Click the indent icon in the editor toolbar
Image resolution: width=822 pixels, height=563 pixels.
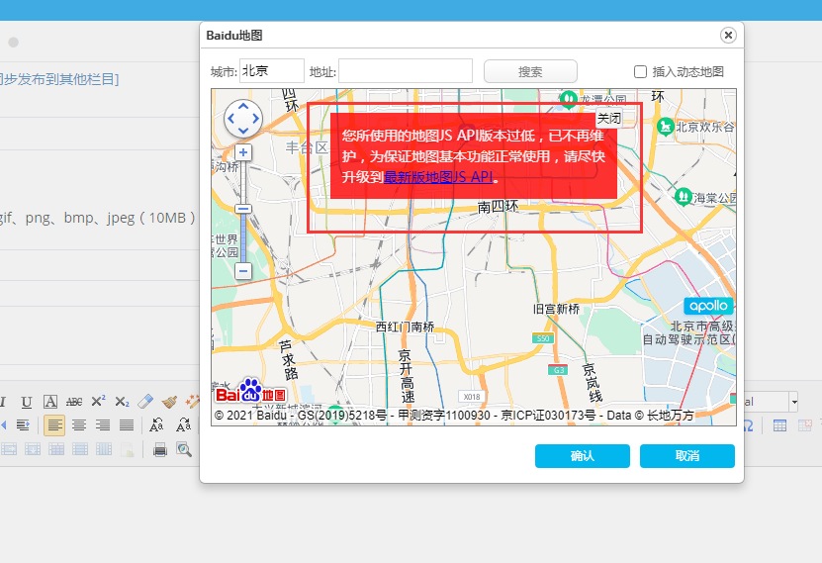click(x=23, y=425)
